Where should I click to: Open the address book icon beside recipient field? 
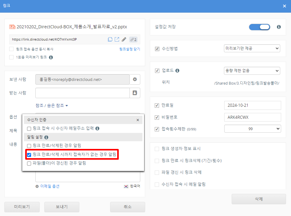pos(135,93)
